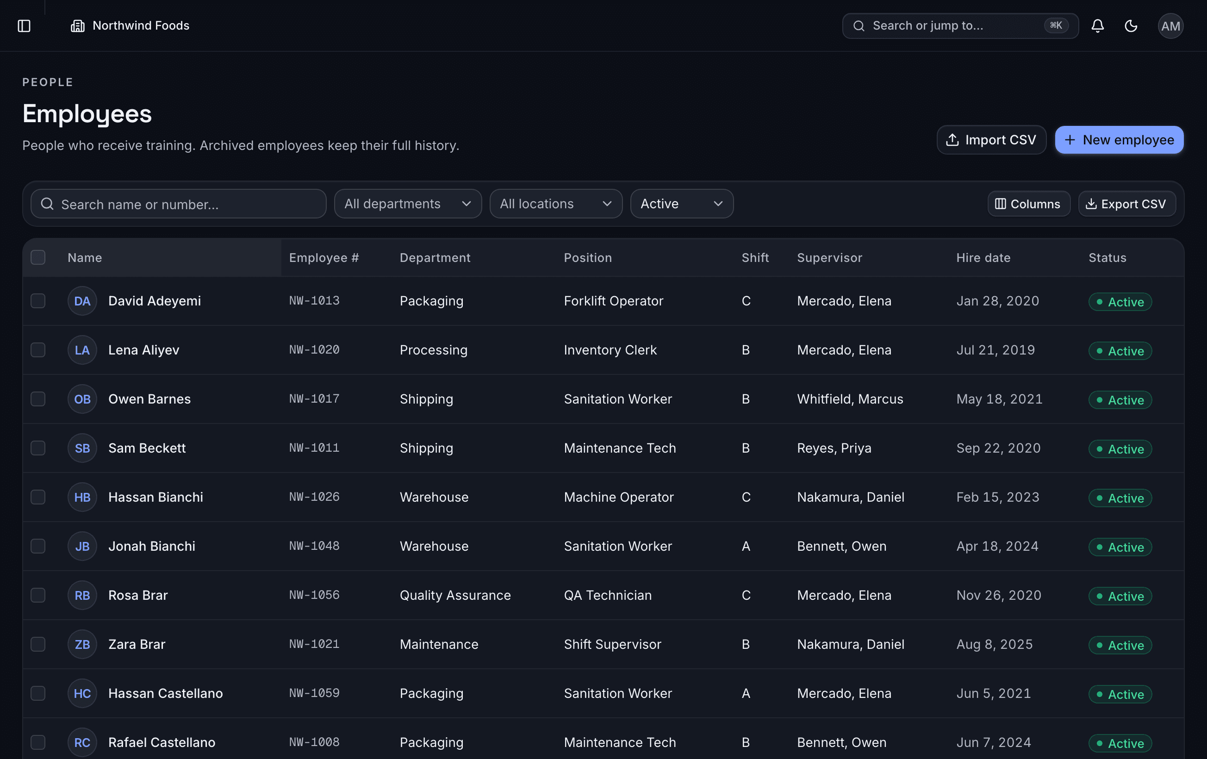Sort by the Hire date column header
This screenshot has width=1207, height=759.
coord(983,258)
